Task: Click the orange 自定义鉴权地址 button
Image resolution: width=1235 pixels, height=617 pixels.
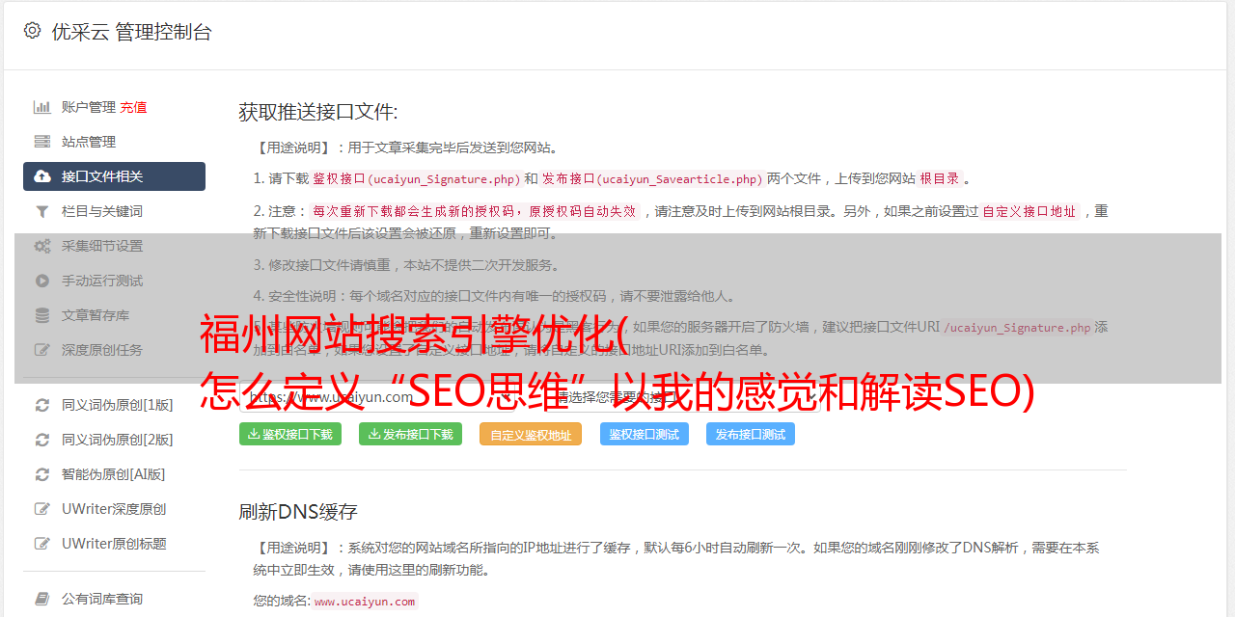Action: pos(531,434)
